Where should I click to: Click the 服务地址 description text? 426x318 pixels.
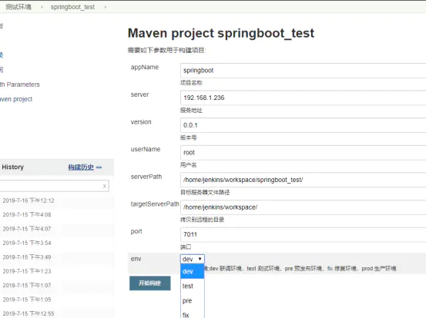point(191,111)
